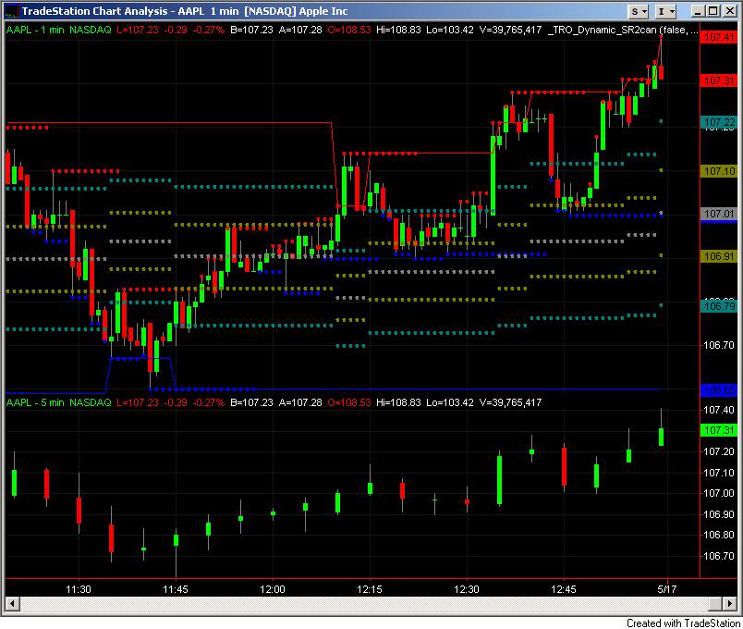Screen dimensions: 743x629
Task: Click the 12:45 time axis label
Action: click(x=564, y=589)
